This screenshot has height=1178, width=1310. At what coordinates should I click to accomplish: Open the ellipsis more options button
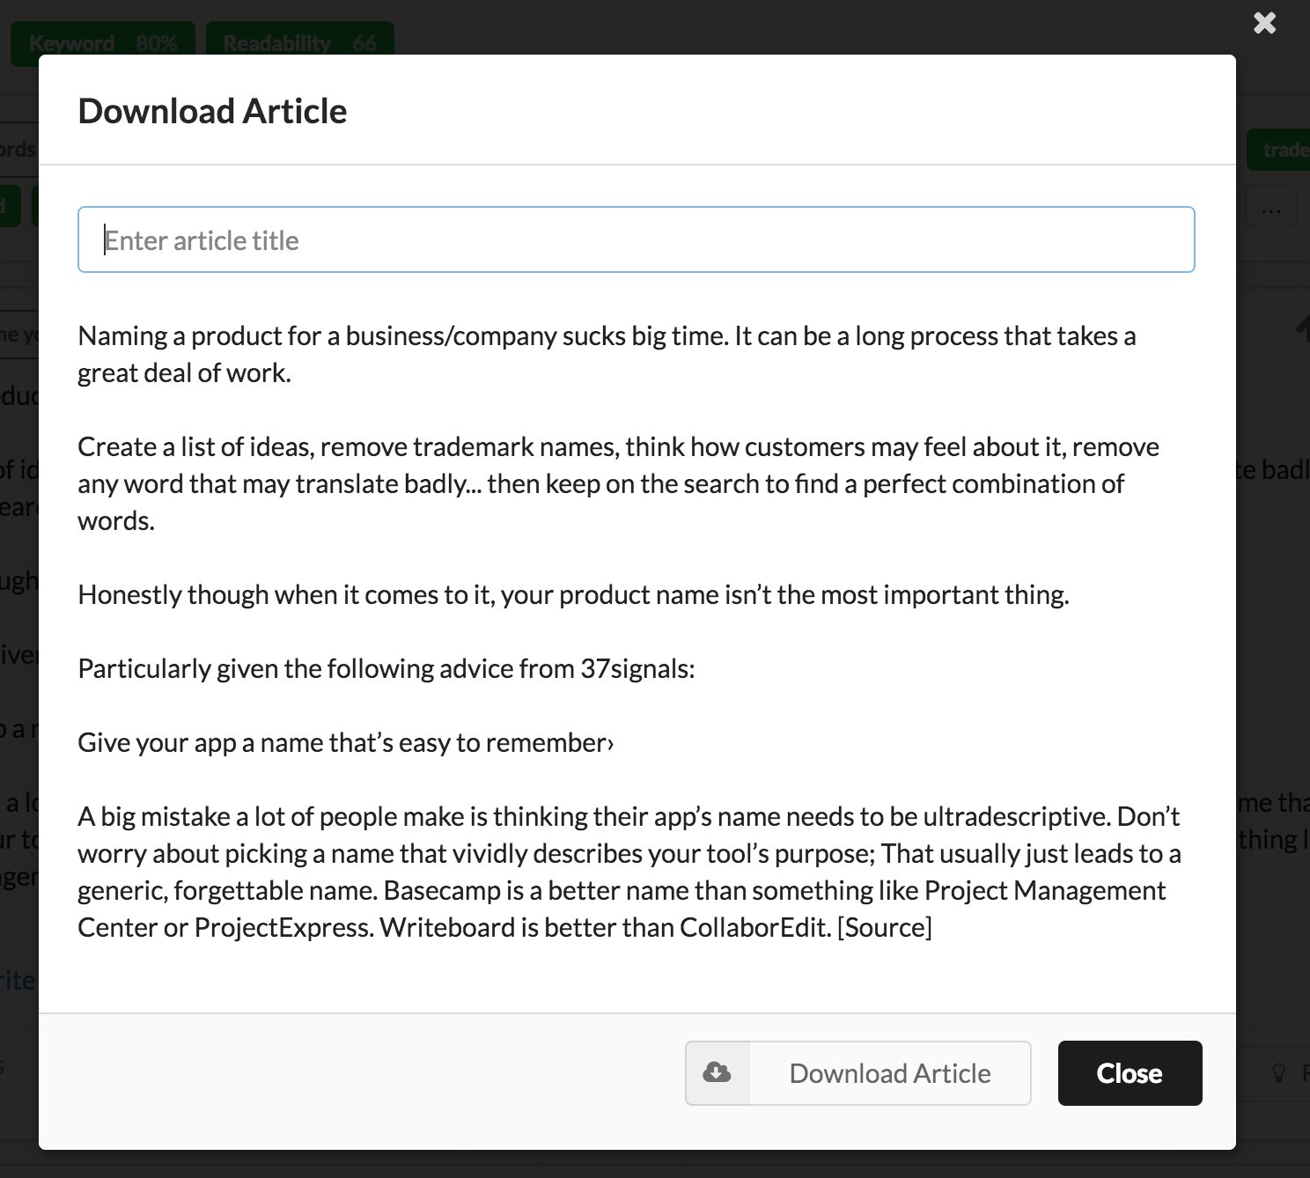(x=1270, y=210)
